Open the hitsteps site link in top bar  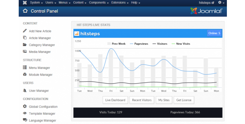[x=206, y=3]
